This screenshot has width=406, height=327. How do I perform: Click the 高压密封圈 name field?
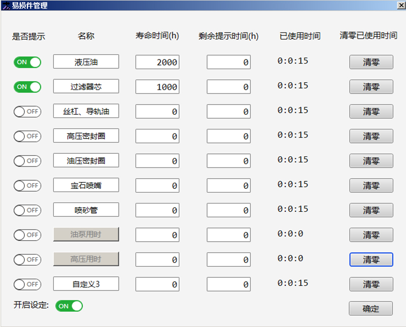(86, 136)
